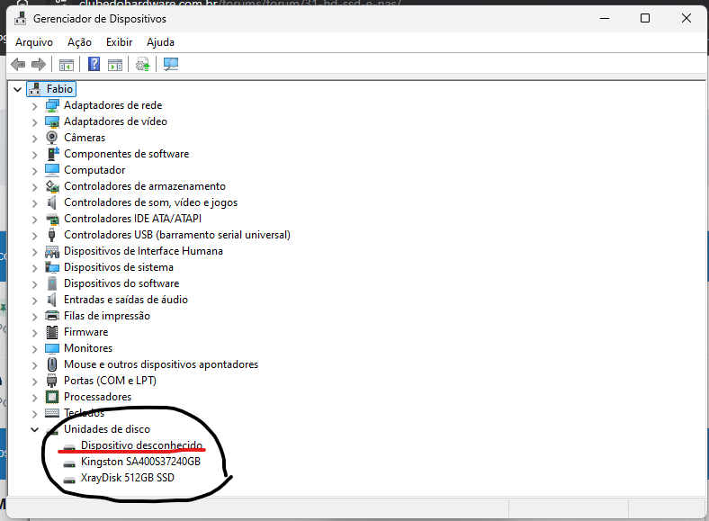Viewport: 709px width, 521px height.
Task: Click Scan for hardware changes monitor icon
Action: (171, 64)
